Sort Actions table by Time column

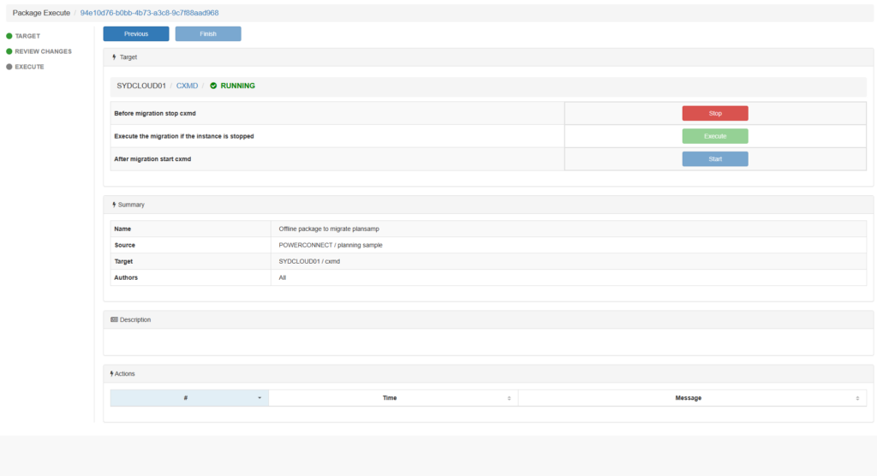[x=393, y=398]
